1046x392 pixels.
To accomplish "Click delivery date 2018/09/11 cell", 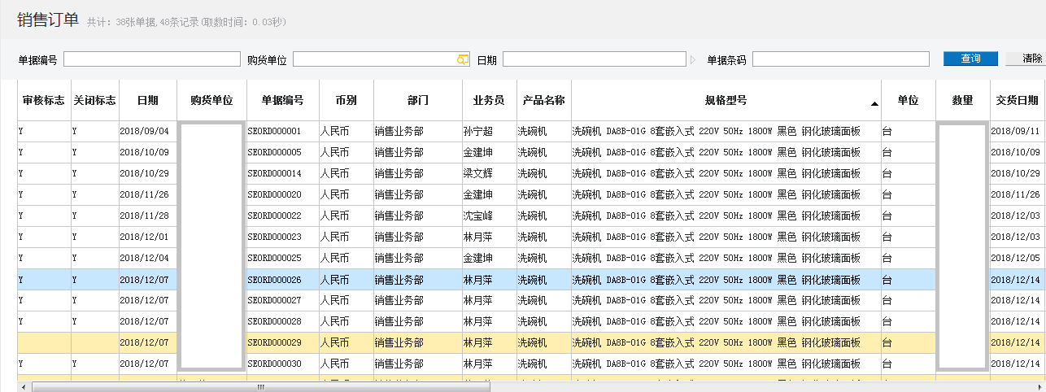I will pos(1018,132).
